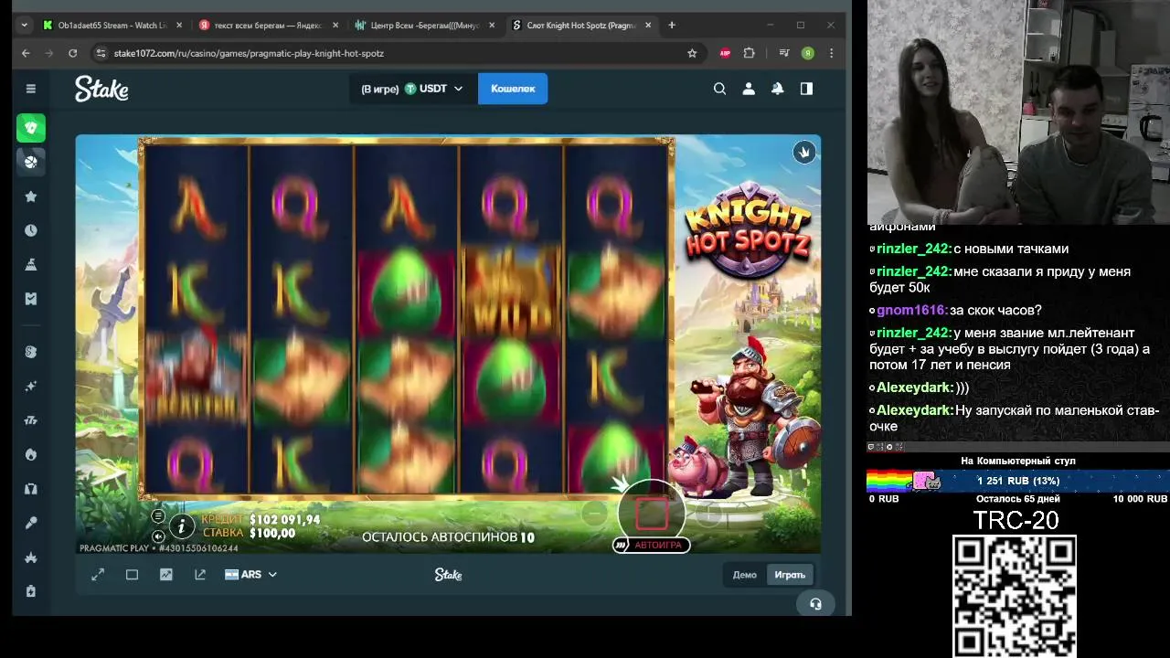
Task: Open the USDT balance currency dropdown
Action: point(412,89)
